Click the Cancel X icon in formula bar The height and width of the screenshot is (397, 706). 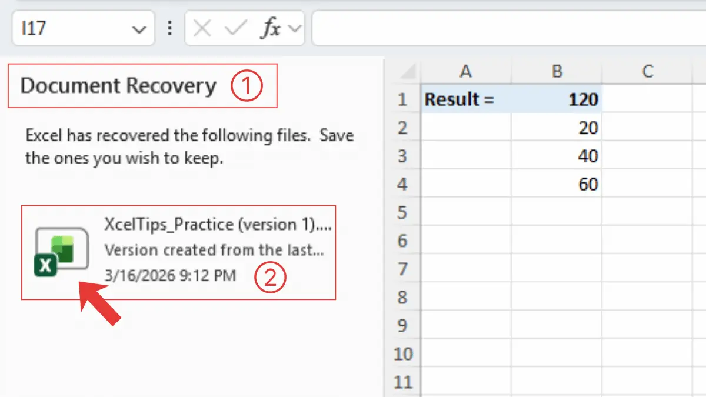[202, 29]
